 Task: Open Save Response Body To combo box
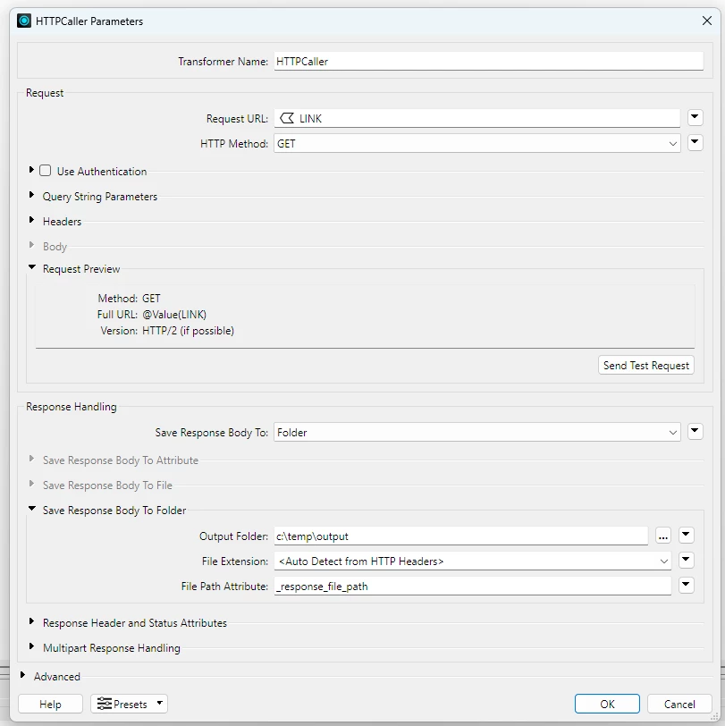point(476,433)
